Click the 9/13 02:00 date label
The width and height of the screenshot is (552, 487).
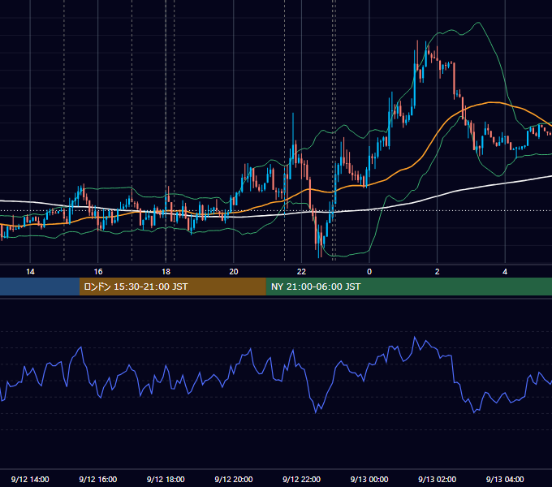point(438,479)
